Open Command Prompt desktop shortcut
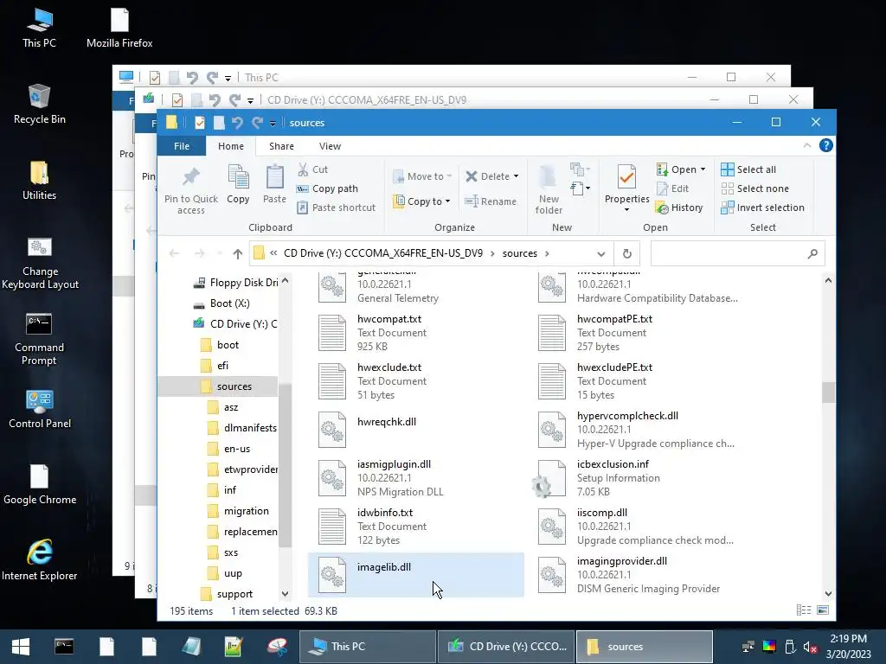 [x=39, y=339]
